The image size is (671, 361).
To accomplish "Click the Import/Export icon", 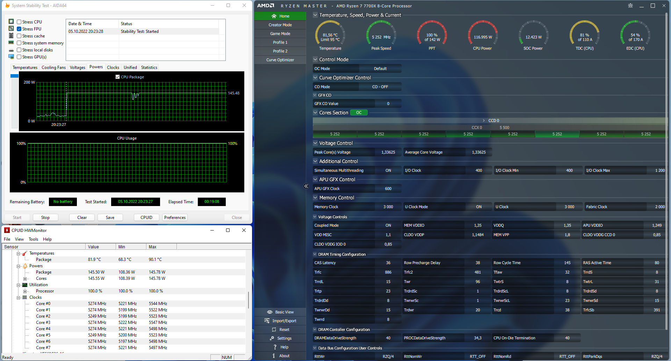I will pyautogui.click(x=267, y=321).
